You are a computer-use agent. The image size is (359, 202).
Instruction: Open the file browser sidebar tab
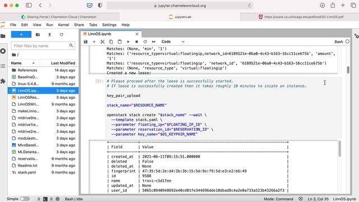pyautogui.click(x=3, y=36)
